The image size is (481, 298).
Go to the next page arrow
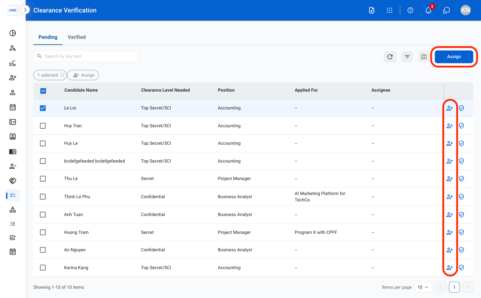click(468, 287)
